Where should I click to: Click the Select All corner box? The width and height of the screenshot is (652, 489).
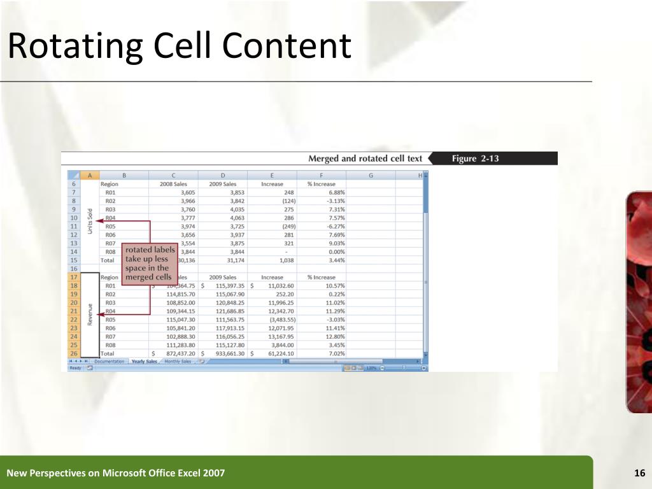tap(74, 176)
